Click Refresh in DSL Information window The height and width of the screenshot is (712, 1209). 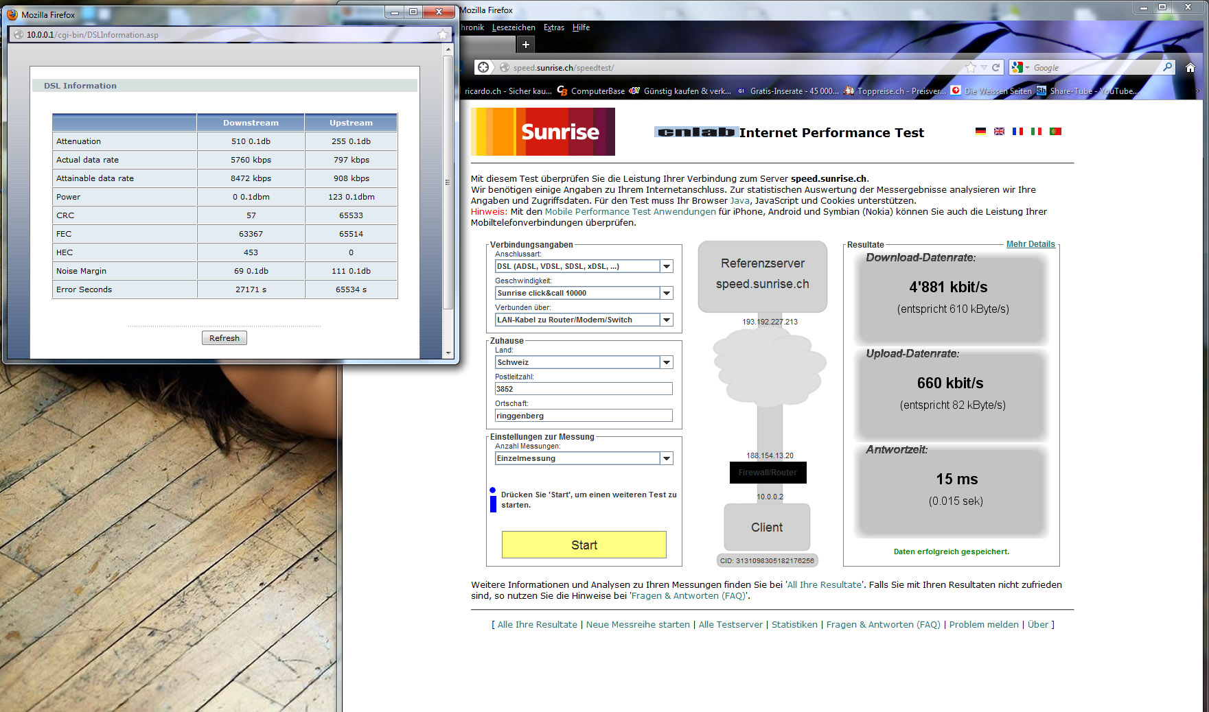click(x=224, y=338)
